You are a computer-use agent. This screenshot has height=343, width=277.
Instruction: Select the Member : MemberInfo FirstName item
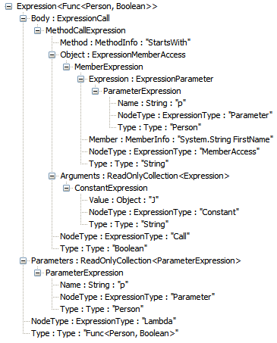(x=181, y=139)
